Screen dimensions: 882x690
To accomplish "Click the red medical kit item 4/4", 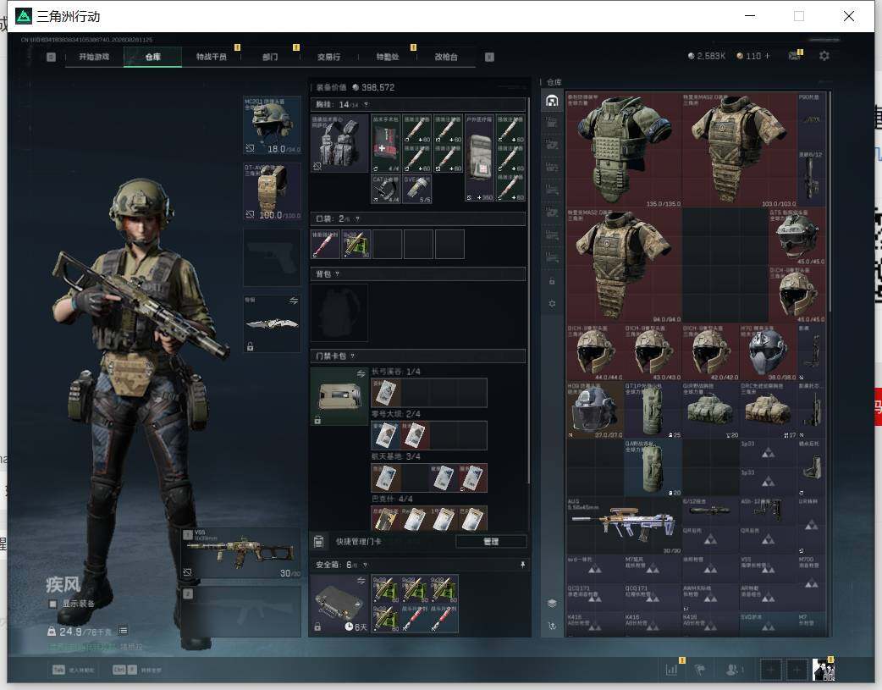I will pyautogui.click(x=385, y=144).
